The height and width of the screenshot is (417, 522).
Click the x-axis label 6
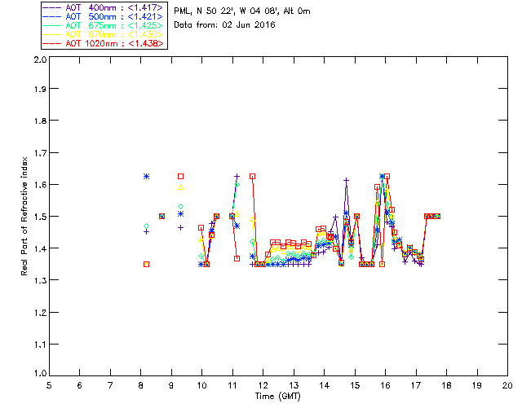point(80,385)
